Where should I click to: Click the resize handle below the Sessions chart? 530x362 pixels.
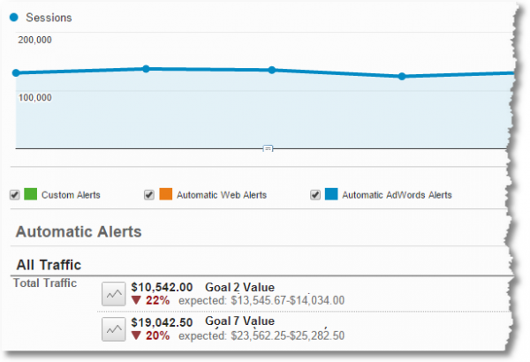tap(268, 148)
